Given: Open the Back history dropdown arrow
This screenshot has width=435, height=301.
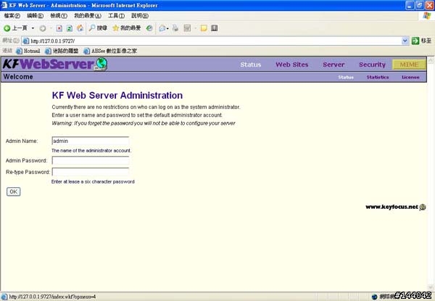Looking at the screenshot, I should (33, 28).
